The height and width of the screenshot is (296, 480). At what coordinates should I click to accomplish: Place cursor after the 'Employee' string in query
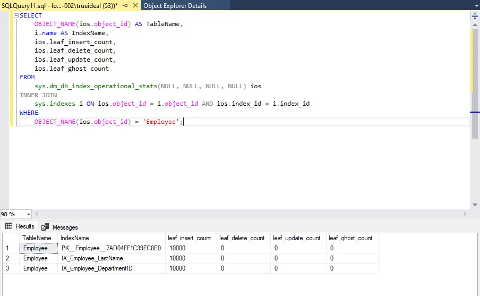click(x=178, y=122)
